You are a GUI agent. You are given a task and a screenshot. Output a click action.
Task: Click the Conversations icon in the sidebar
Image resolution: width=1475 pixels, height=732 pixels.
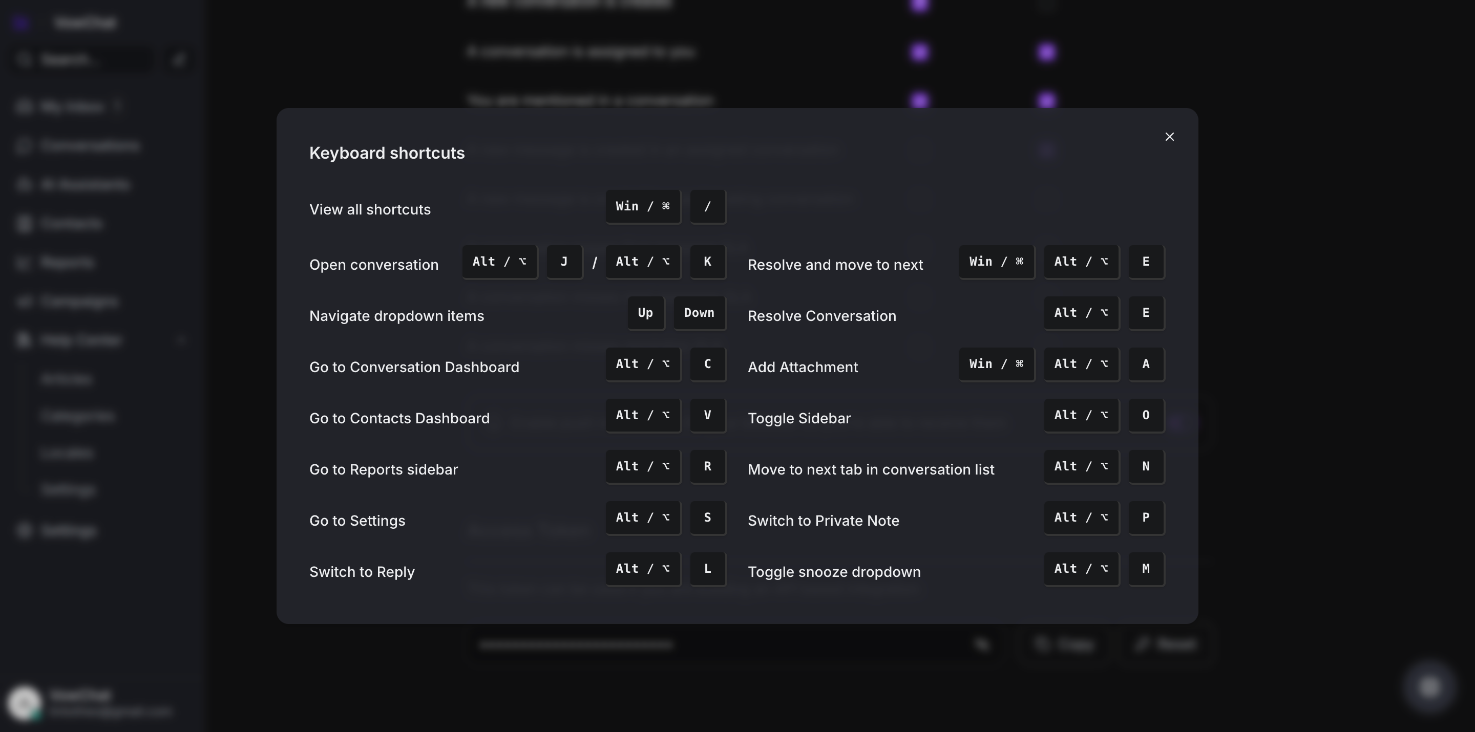point(24,146)
